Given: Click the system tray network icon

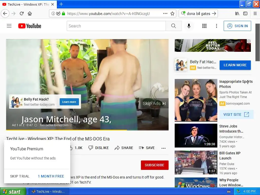Looking at the screenshot, I should click(x=238, y=191).
